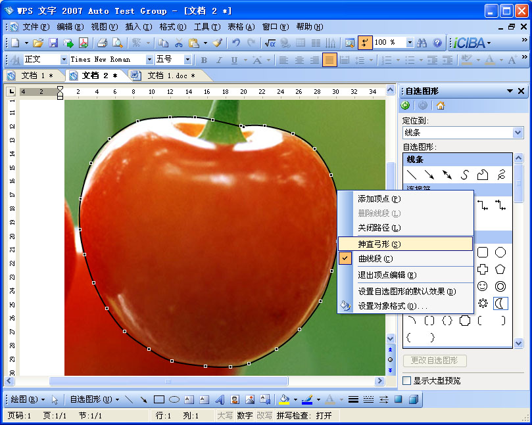Image resolution: width=532 pixels, height=425 pixels.
Task: Click the Undo icon
Action: pyautogui.click(x=235, y=44)
